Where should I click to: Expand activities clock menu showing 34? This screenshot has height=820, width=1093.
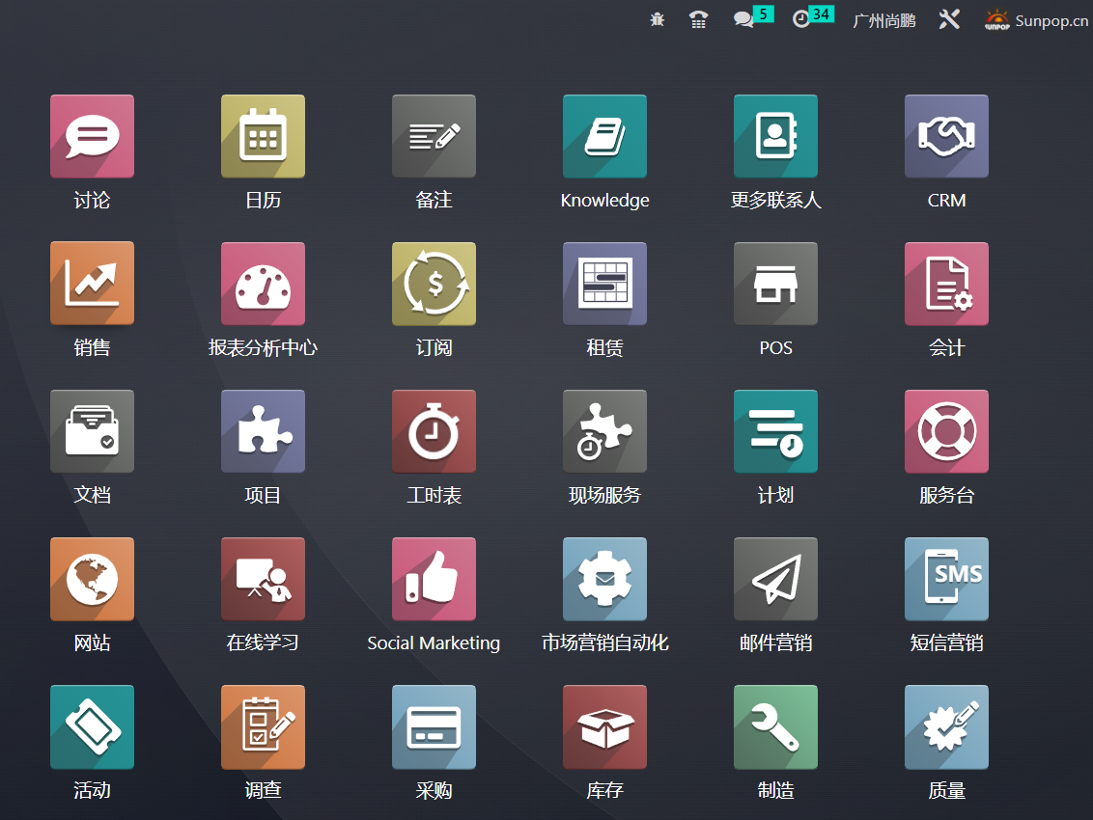801,19
